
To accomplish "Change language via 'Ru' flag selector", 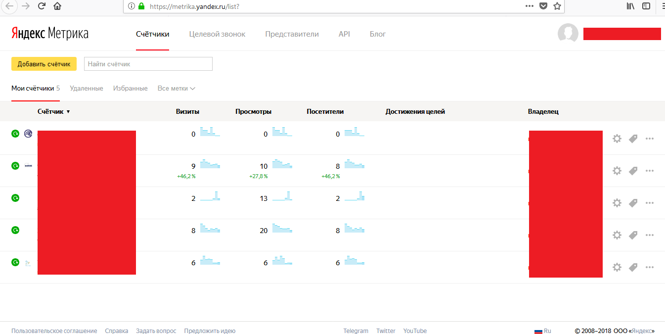I will click(x=542, y=331).
